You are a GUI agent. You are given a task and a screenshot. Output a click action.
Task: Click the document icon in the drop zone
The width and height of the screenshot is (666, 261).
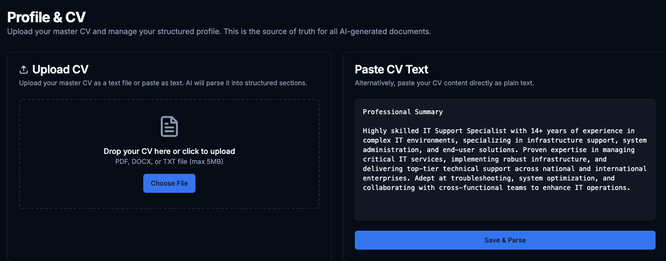coord(169,126)
